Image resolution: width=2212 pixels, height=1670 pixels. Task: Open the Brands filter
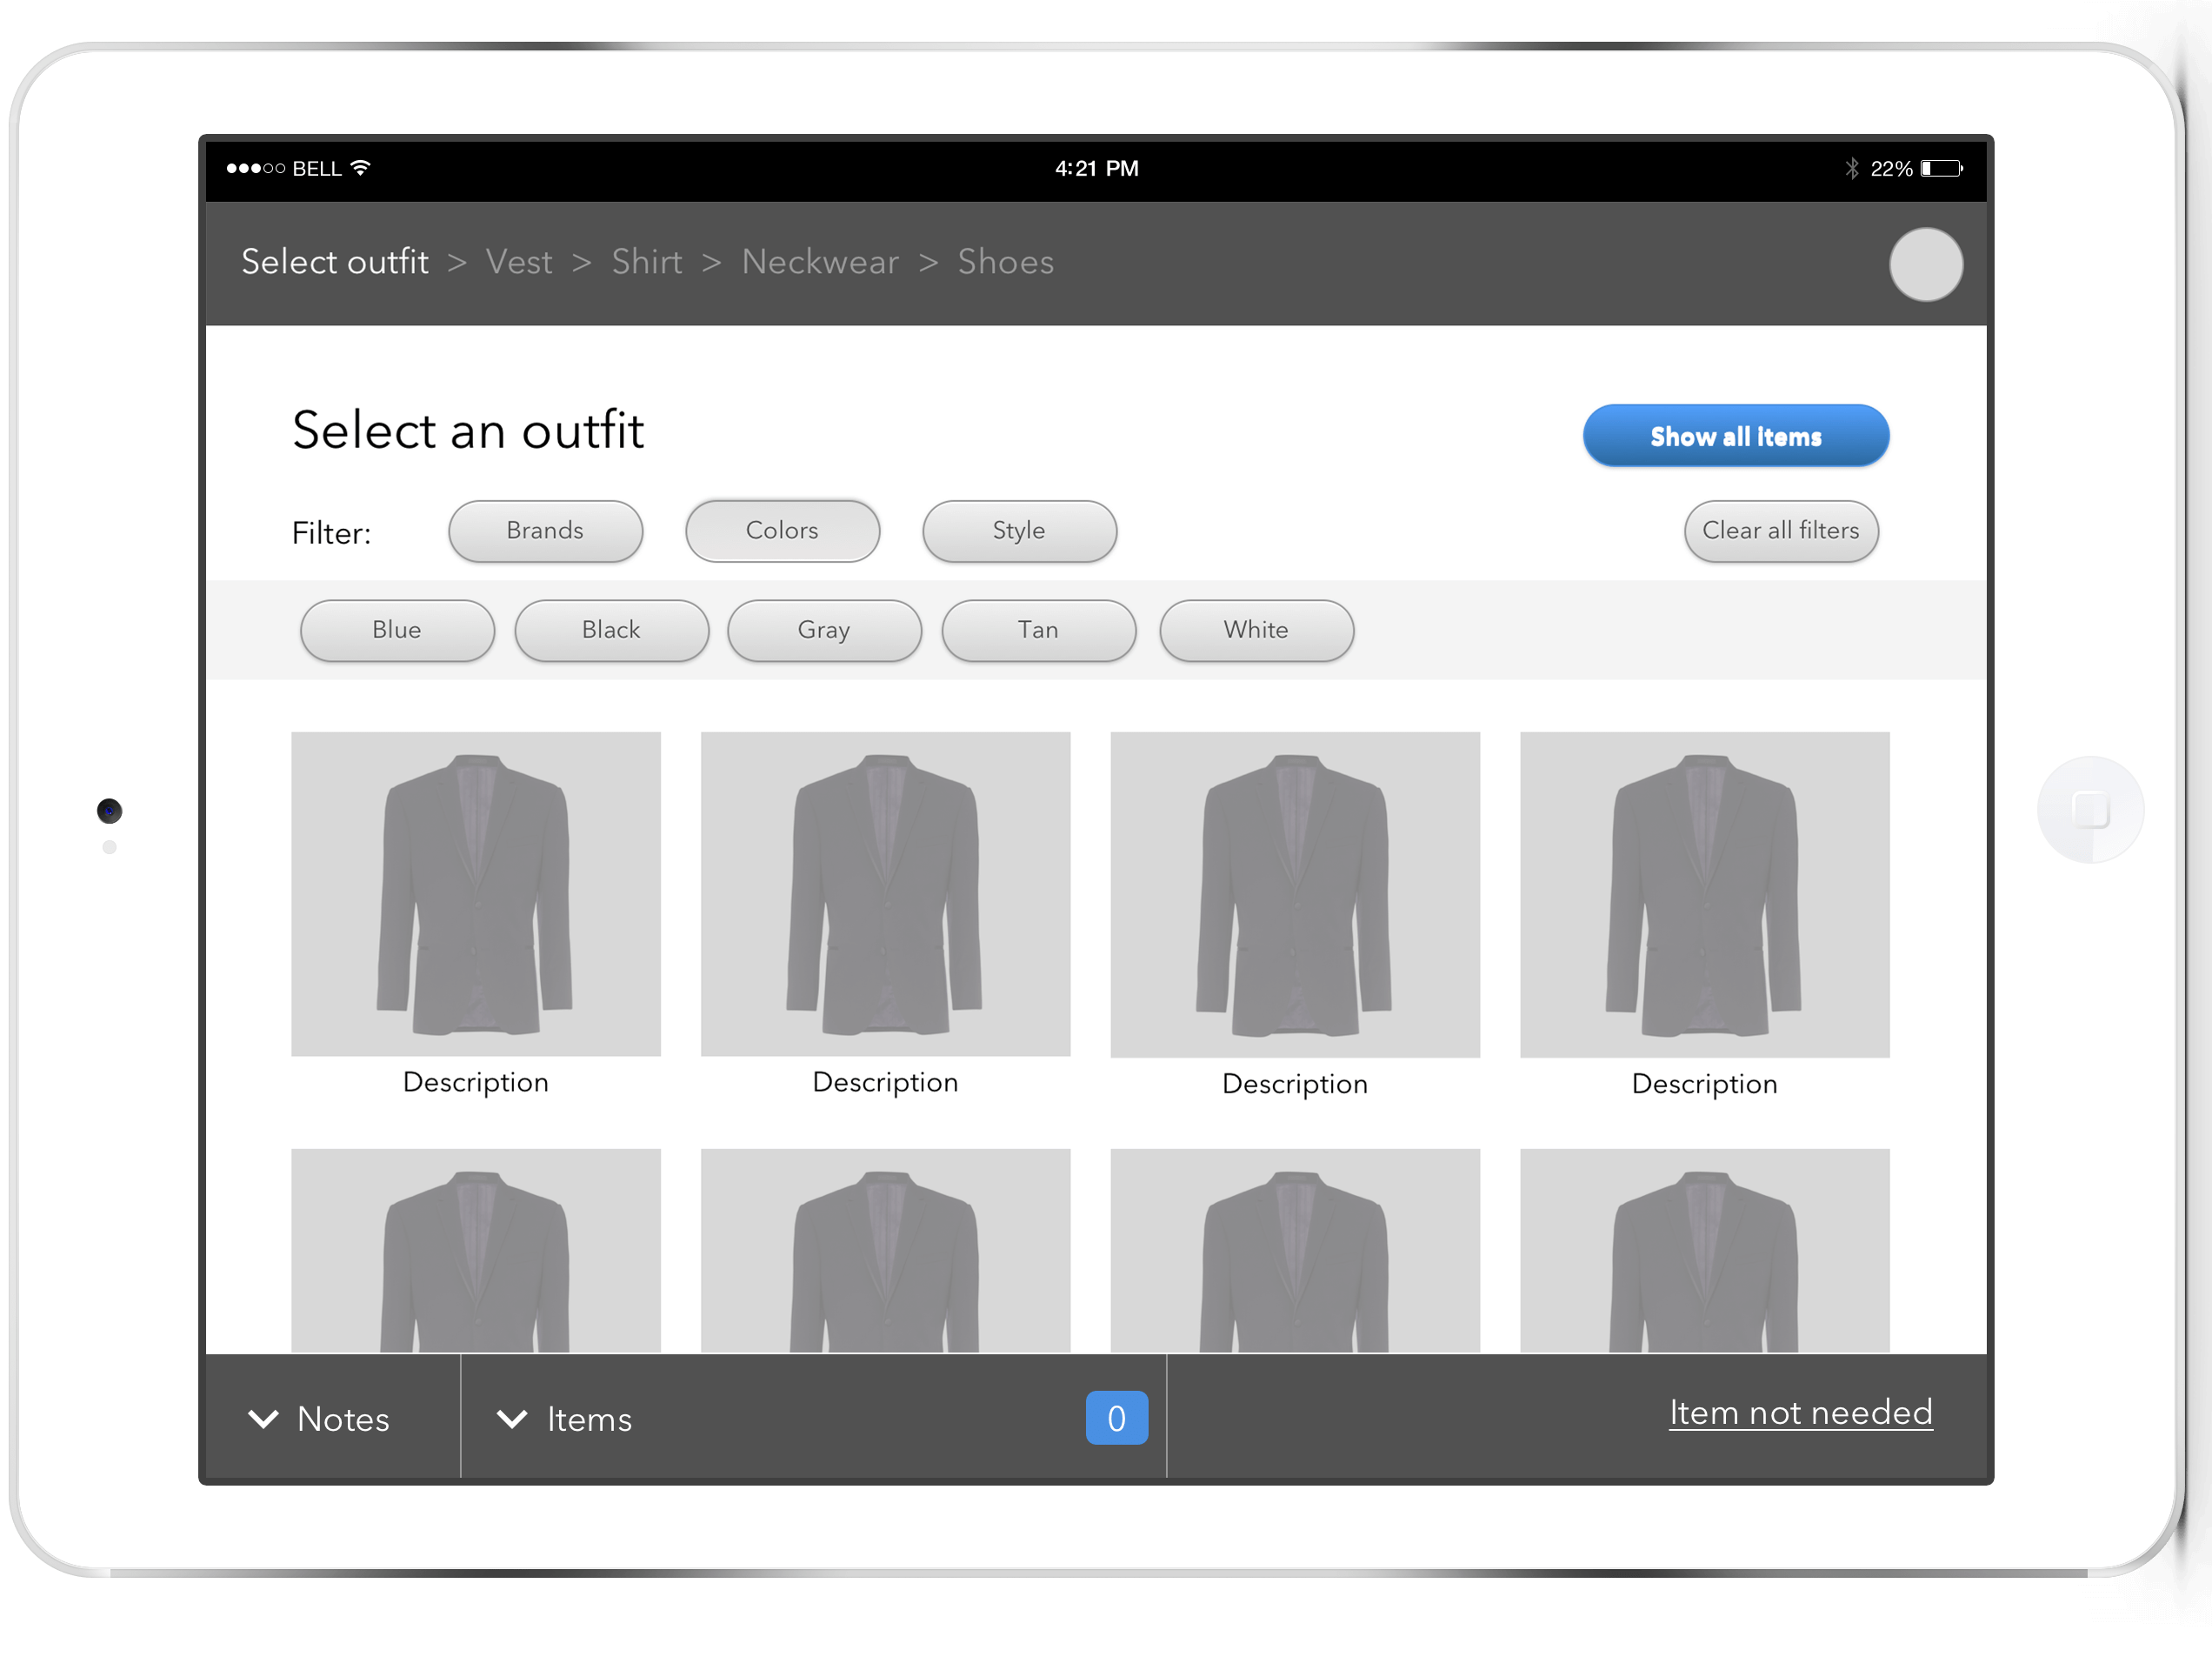(545, 531)
